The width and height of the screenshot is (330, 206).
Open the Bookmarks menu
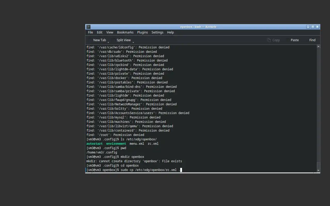tap(125, 32)
